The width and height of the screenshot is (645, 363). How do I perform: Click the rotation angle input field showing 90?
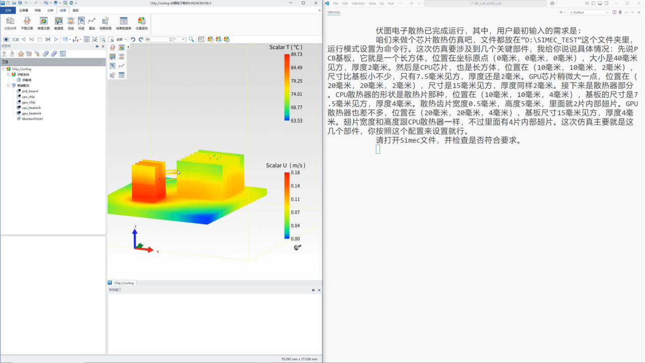pyautogui.click(x=159, y=39)
